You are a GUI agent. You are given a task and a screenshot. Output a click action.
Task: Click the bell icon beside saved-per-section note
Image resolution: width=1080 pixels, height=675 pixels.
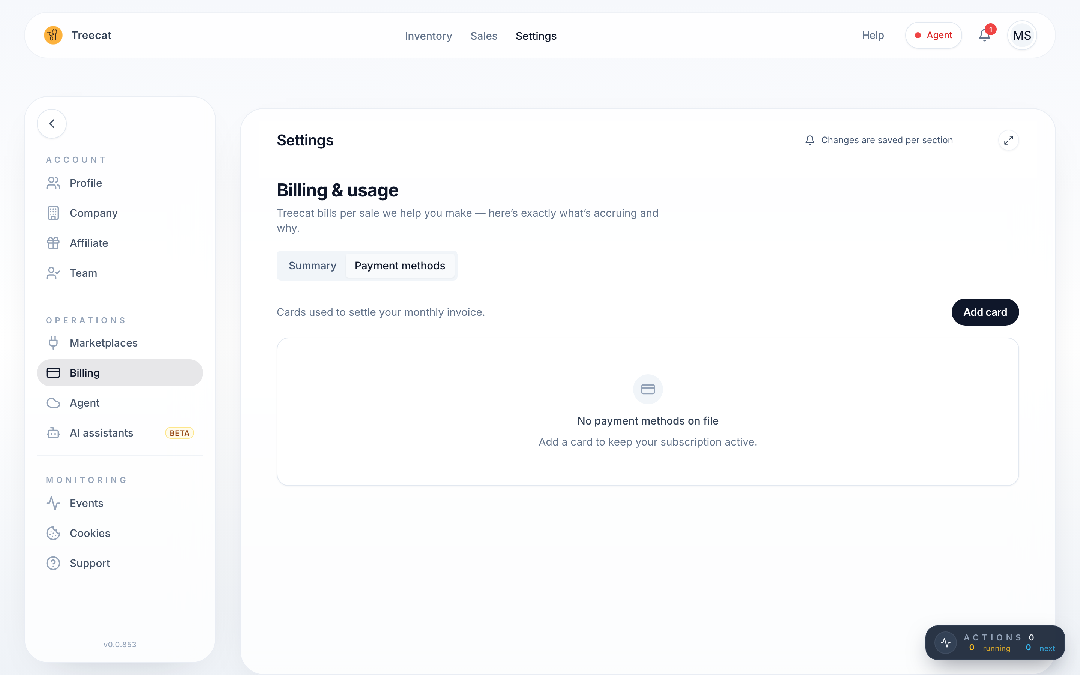tap(810, 140)
